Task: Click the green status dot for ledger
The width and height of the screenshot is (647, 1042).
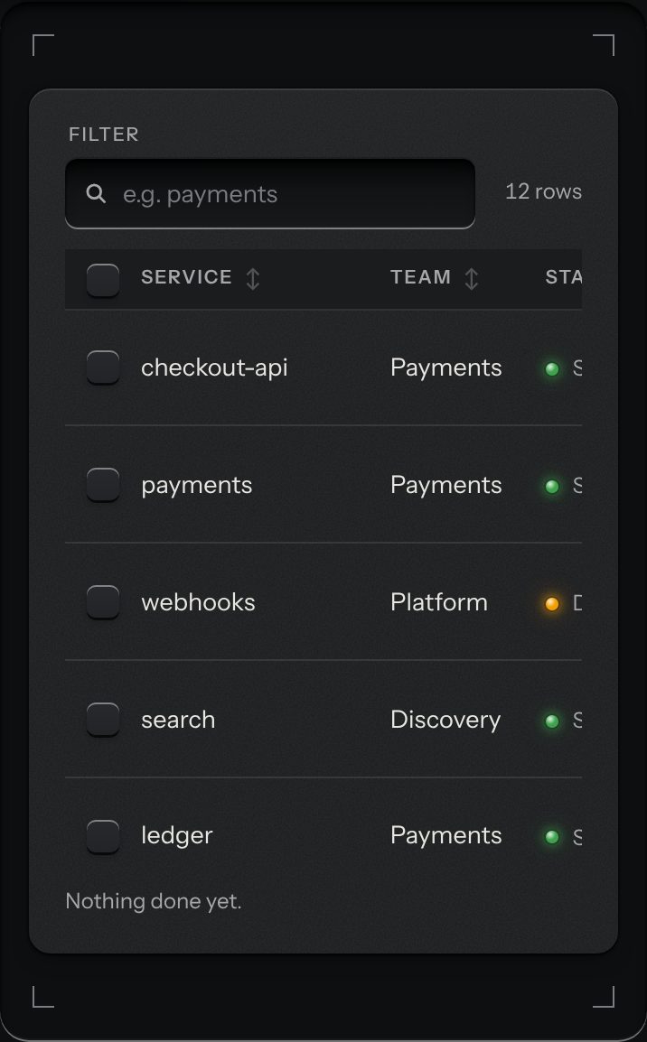Action: coord(552,837)
